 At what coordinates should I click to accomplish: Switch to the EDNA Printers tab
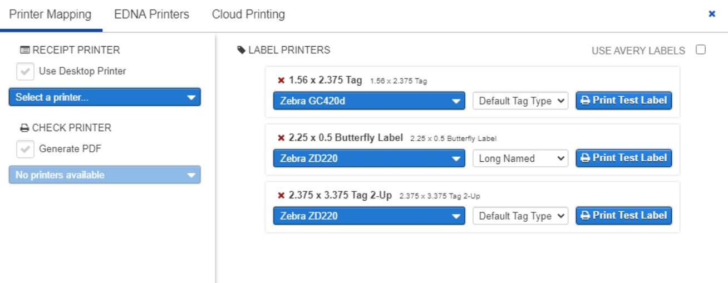click(x=151, y=14)
